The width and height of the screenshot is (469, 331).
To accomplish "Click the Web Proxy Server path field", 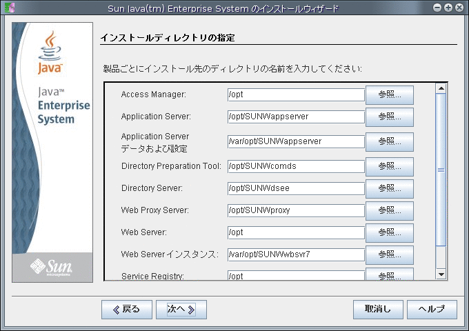I will tap(296, 210).
